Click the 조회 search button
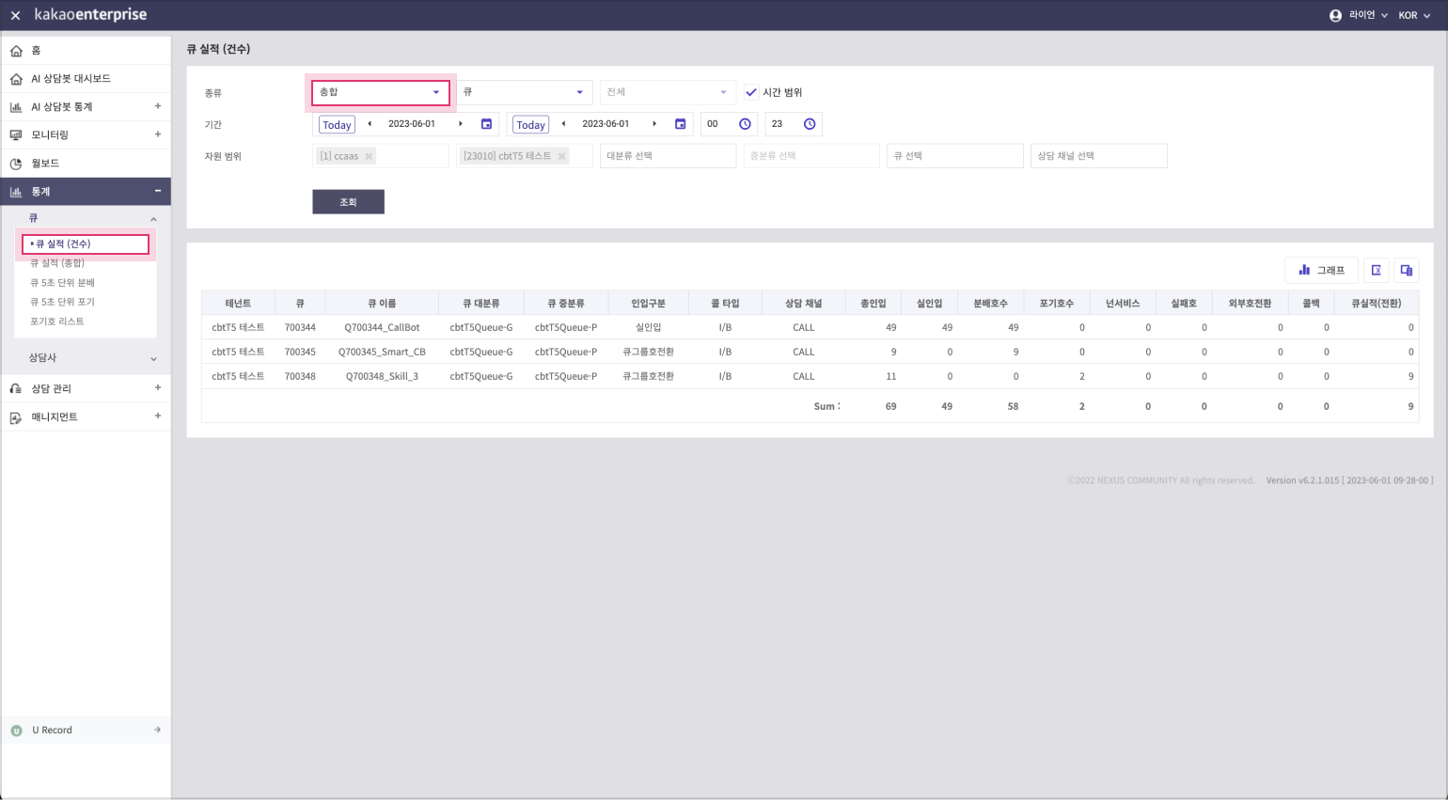1448x800 pixels. pyautogui.click(x=348, y=202)
